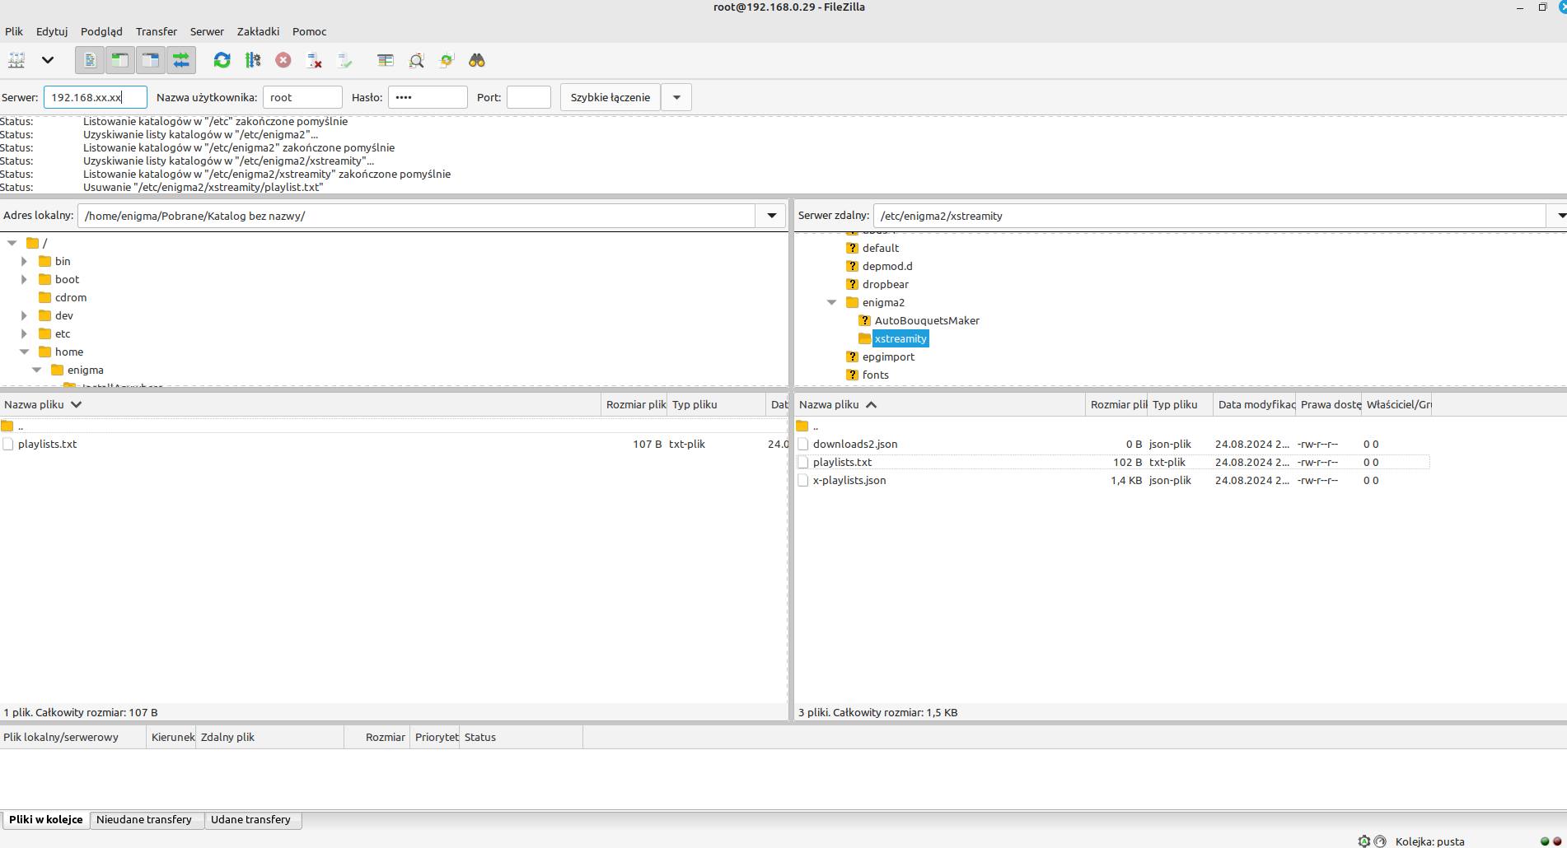Refresh the file and folder lists

pos(222,60)
